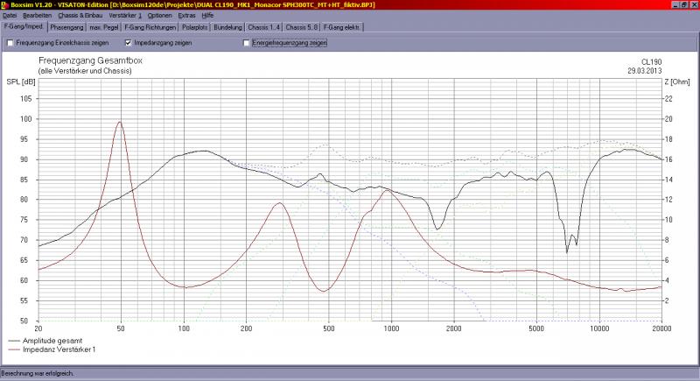Toggle Energiefrequenzgang zeigen checkbox
The image size is (700, 381).
point(246,42)
